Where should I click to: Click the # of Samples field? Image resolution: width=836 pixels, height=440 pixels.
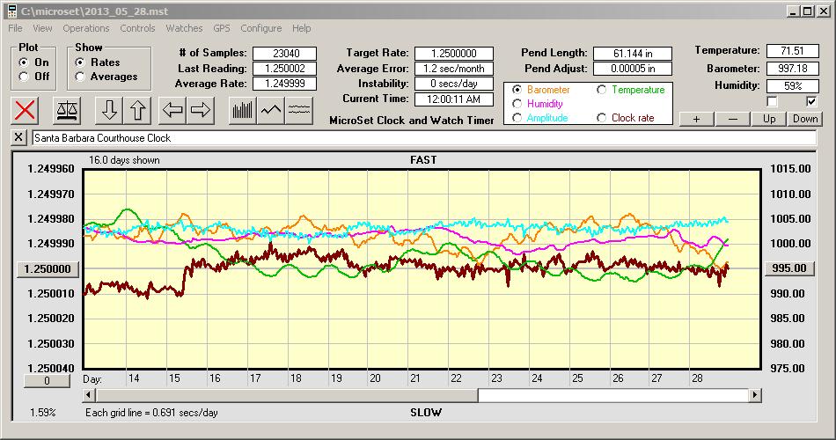coord(285,54)
